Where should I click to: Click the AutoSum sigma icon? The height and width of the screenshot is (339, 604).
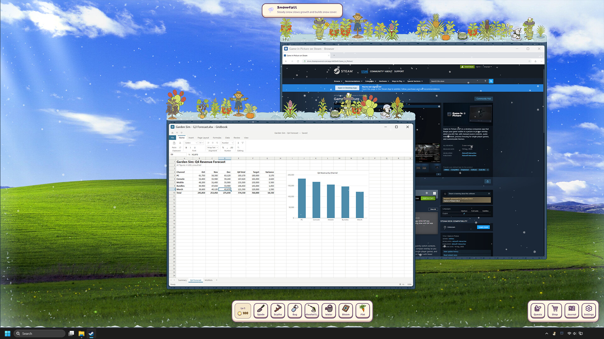[238, 143]
